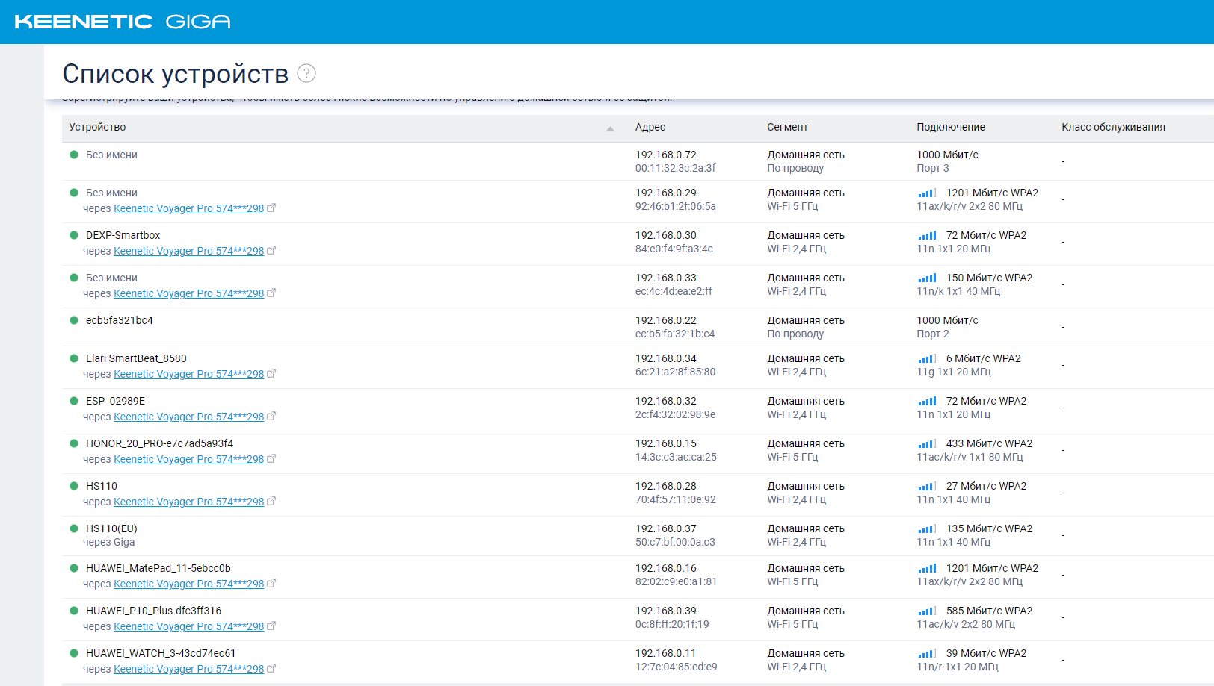Select device HUAWEI_P10_Plus-dfc3ff316
The image size is (1214, 686).
pos(153,611)
